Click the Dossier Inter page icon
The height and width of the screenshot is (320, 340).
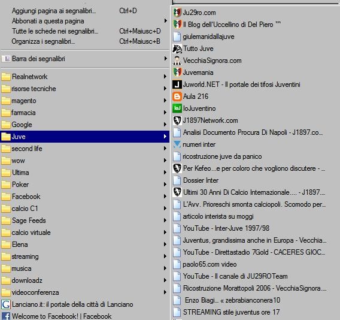(177, 180)
